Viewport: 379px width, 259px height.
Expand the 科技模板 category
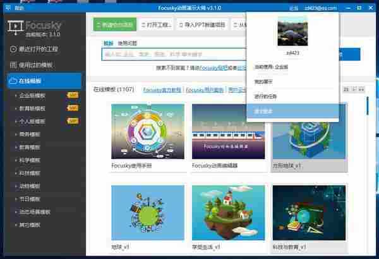(x=30, y=173)
